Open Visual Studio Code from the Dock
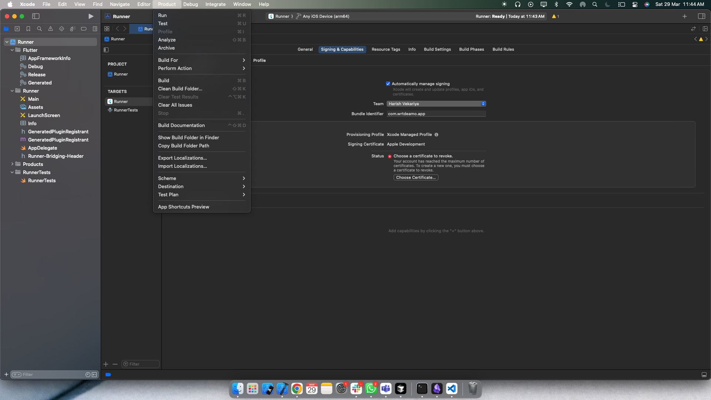The height and width of the screenshot is (400, 711). [451, 389]
